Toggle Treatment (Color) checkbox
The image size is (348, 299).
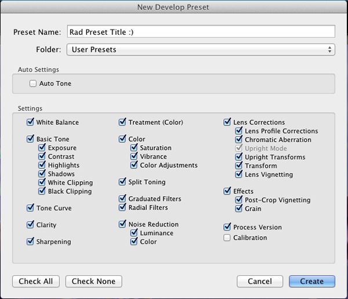tap(122, 122)
